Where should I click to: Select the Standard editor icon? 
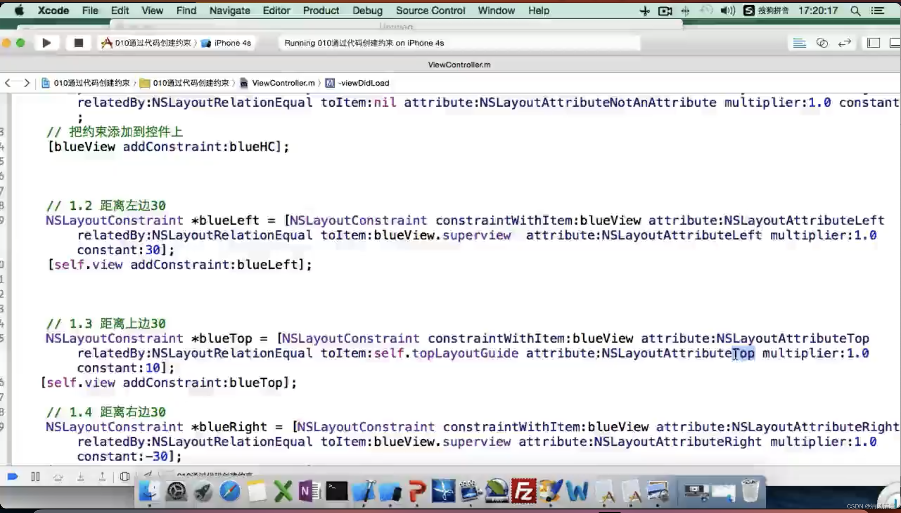tap(799, 43)
